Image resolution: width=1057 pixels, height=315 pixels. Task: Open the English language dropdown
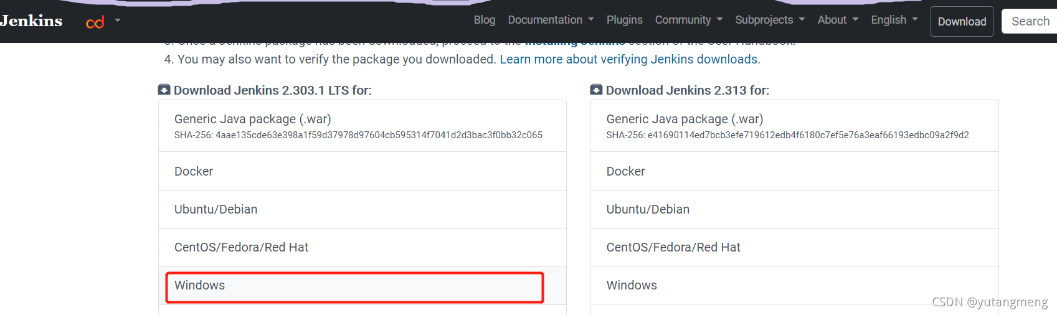tap(894, 20)
